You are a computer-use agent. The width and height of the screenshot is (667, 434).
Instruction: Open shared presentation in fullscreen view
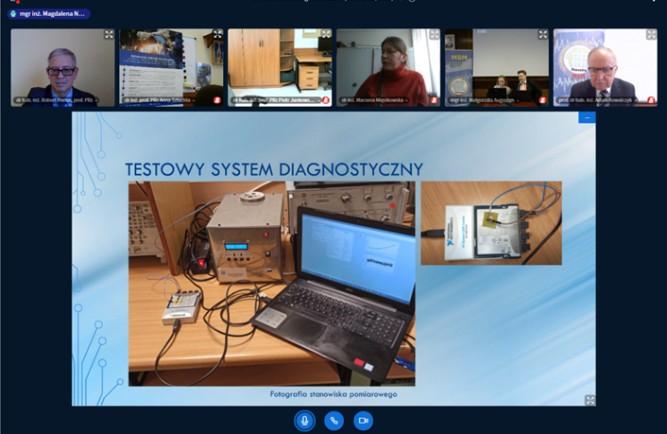(x=590, y=400)
